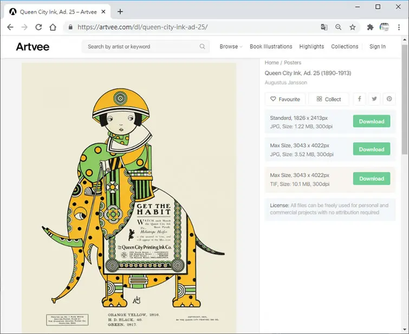Pin artwork with Pinterest icon
Image resolution: width=409 pixels, height=334 pixels.
click(389, 99)
